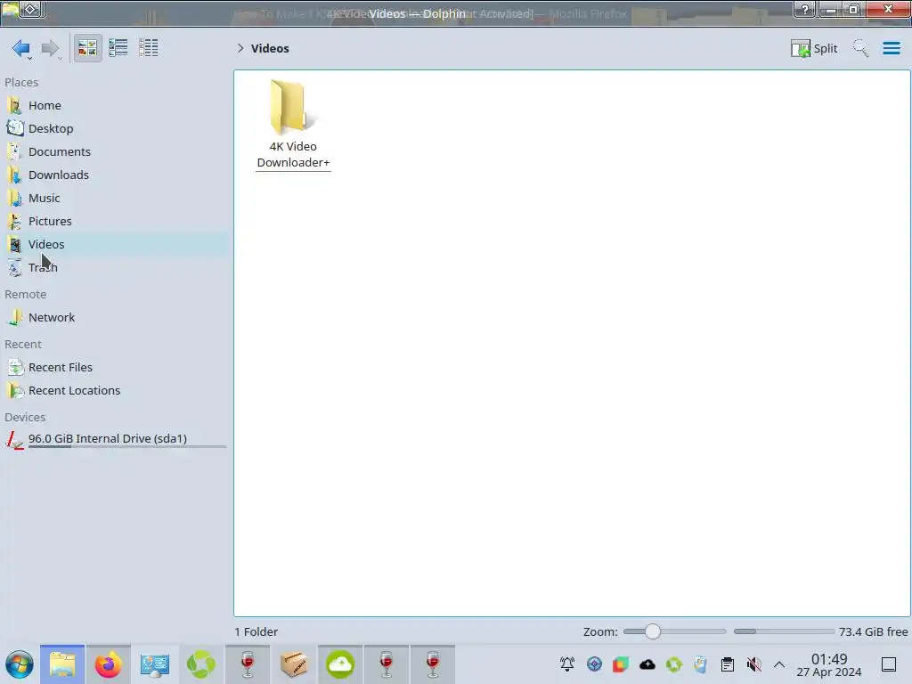This screenshot has width=912, height=684.
Task: Click the 4K Video Downloader+ folder name
Action: 293,155
